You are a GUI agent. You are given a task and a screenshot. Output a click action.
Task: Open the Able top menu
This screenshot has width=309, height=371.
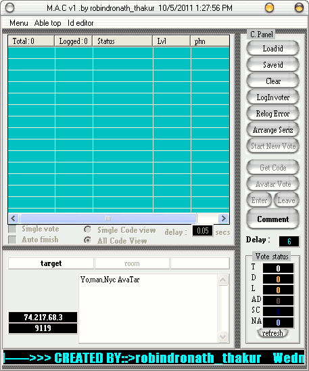pos(47,23)
